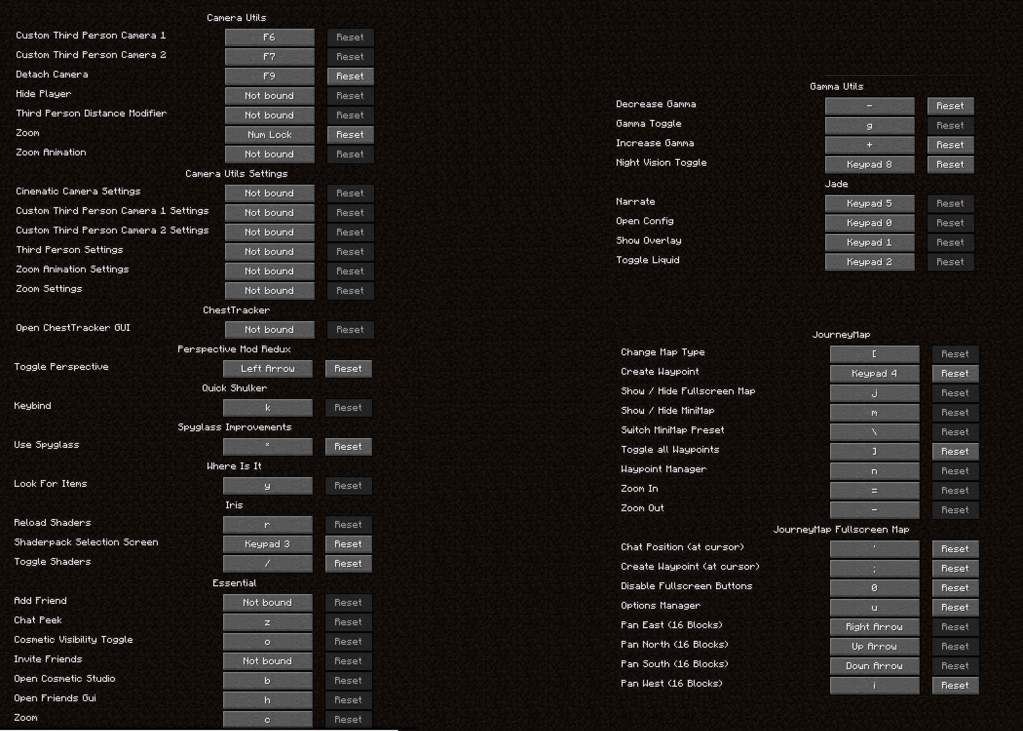Image resolution: width=1023 pixels, height=731 pixels.
Task: Reset the Chat Position (at cursor) keybind
Action: tap(955, 549)
